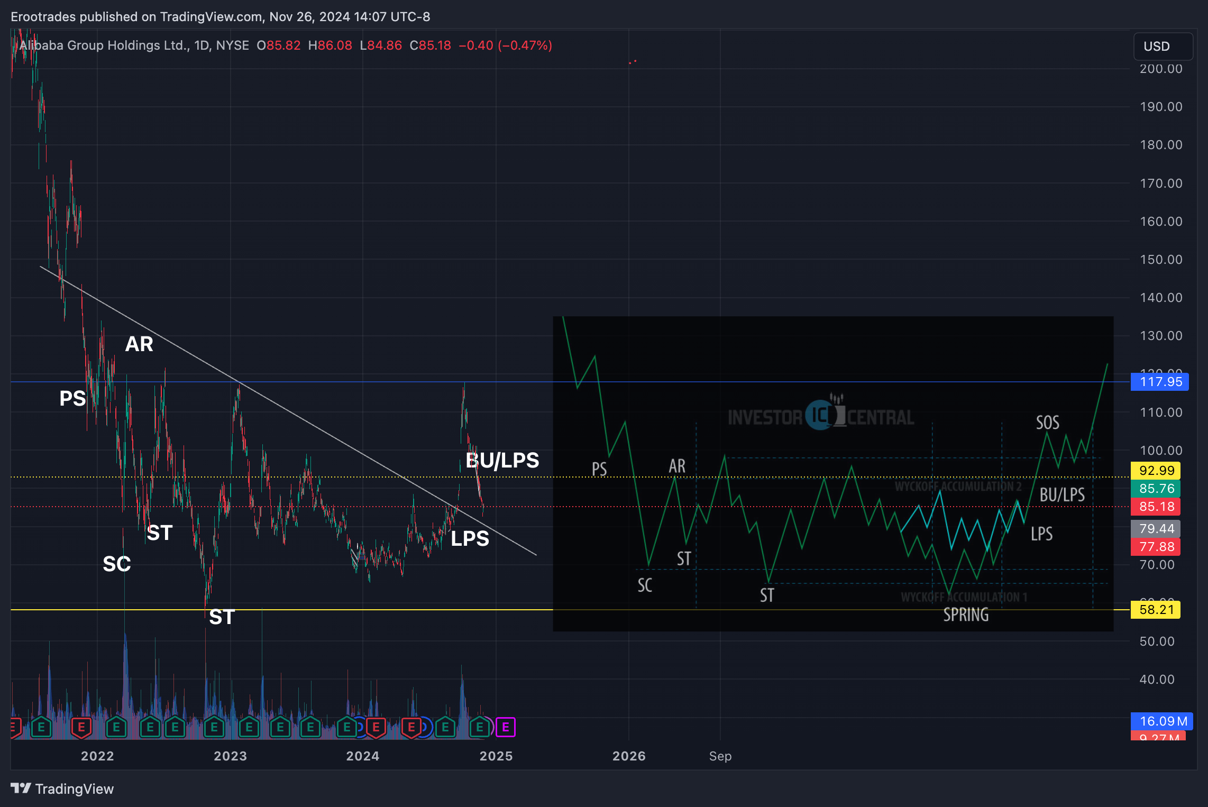
Task: Click the green earnings marker just left of 2023
Action: [214, 727]
